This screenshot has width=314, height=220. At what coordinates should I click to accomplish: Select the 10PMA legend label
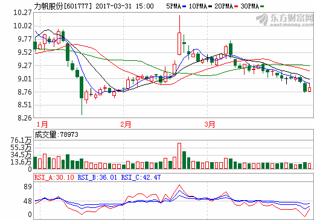tap(198, 6)
